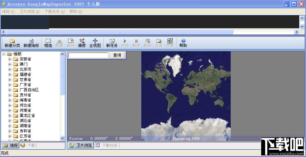Open the 卫片浏览 menu

coord(30,12)
